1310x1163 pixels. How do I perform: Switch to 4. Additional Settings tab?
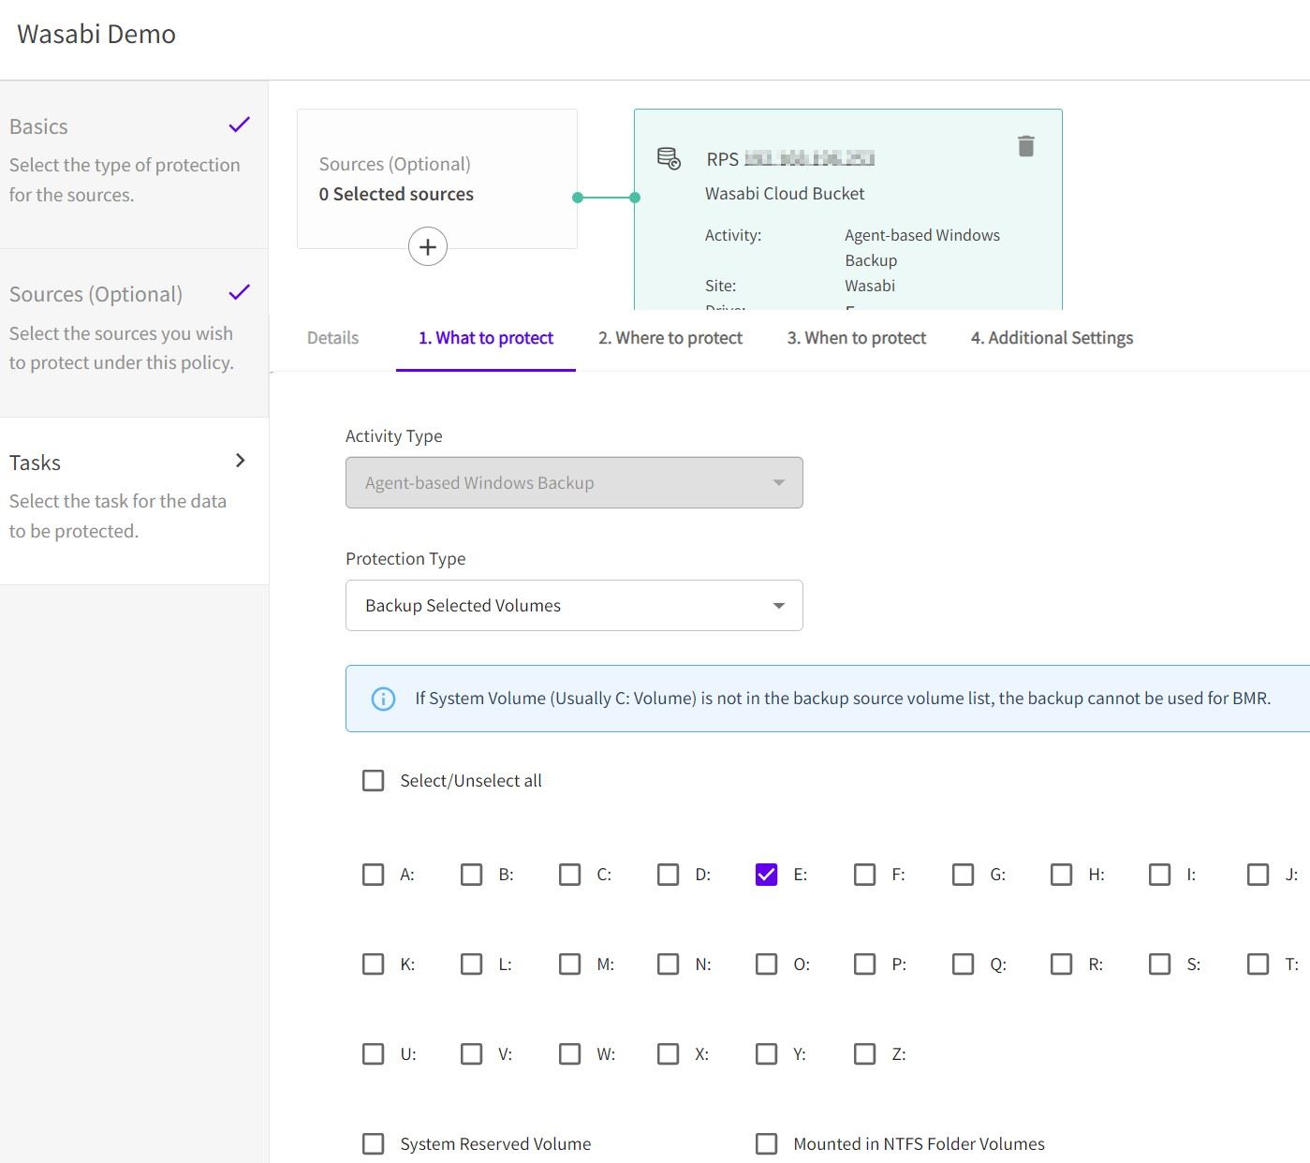tap(1052, 338)
